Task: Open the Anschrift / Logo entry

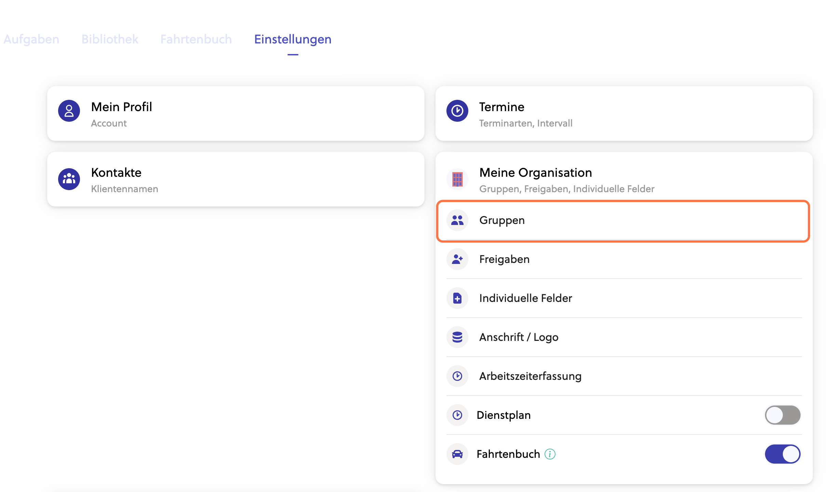Action: pos(624,337)
